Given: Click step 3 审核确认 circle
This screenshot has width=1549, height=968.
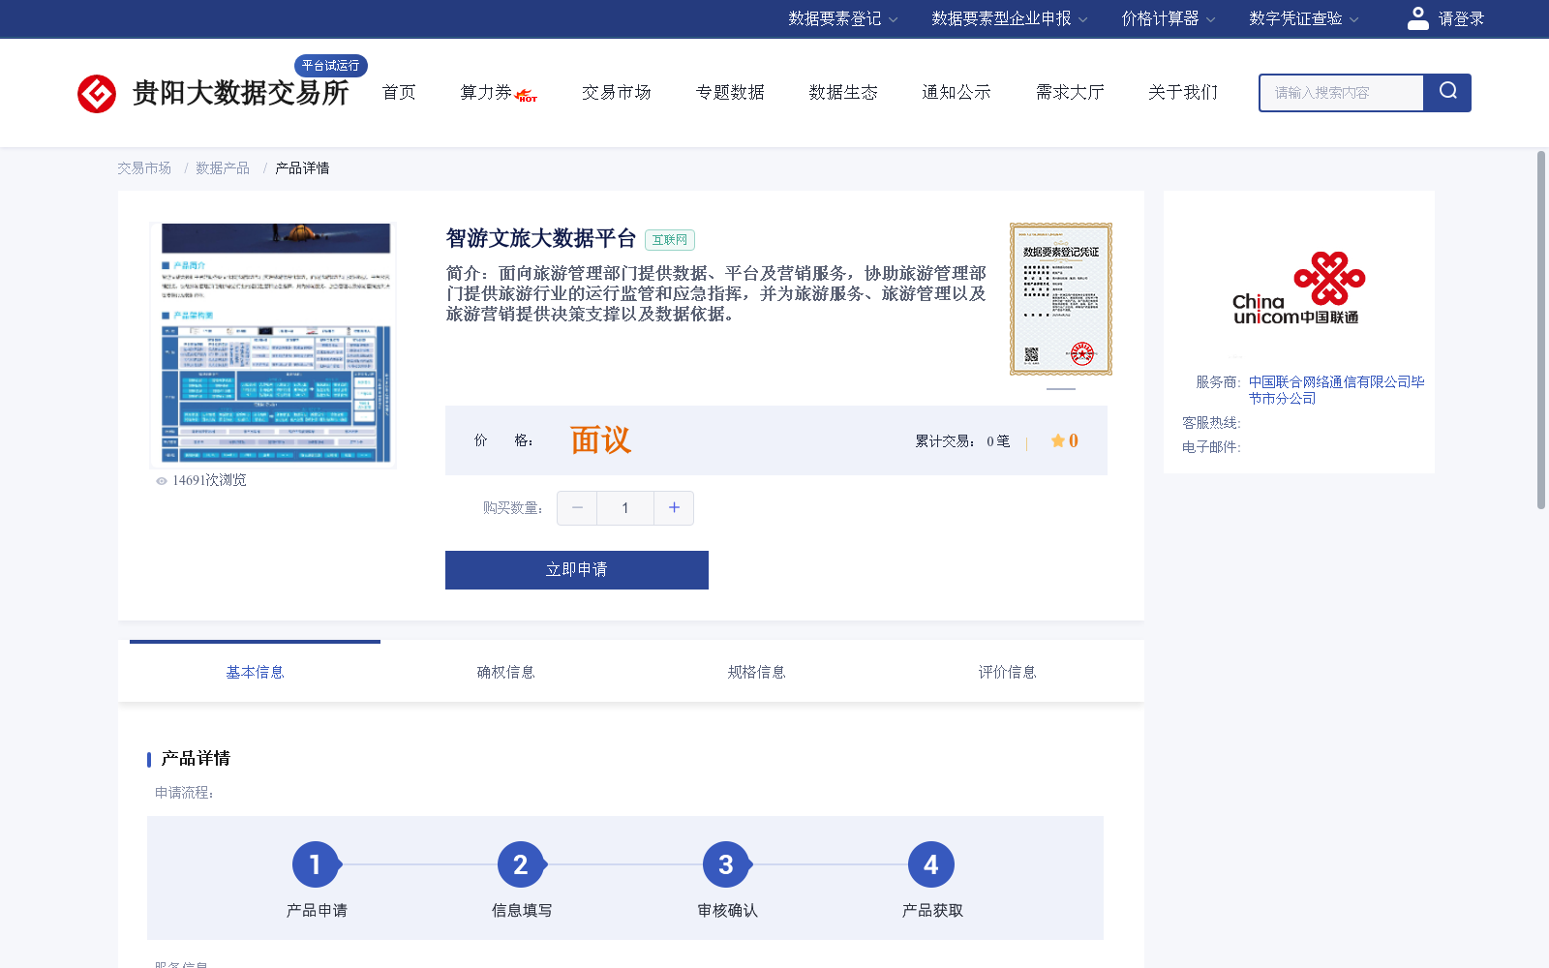Looking at the screenshot, I should coord(726,864).
